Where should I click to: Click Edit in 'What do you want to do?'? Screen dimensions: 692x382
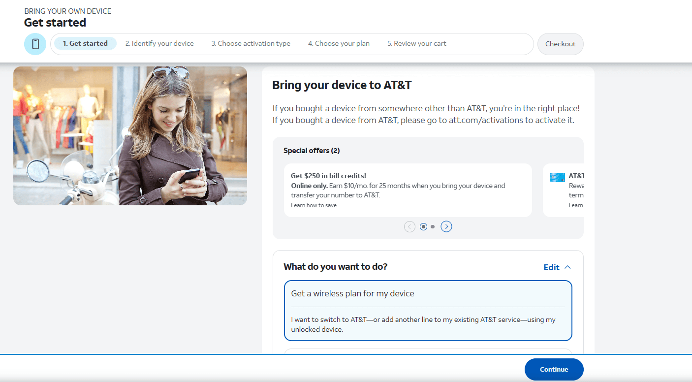coord(551,267)
